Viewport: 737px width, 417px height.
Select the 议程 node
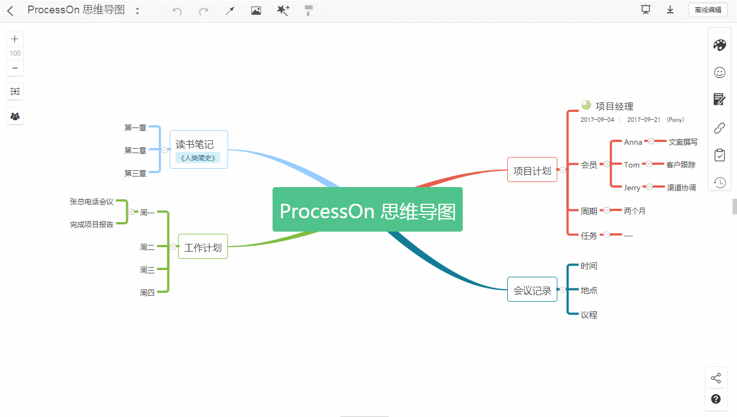pos(589,315)
